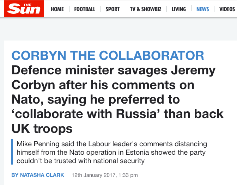
Task: Click the blue vertical bar beside standfirst
Action: [x=12, y=152]
